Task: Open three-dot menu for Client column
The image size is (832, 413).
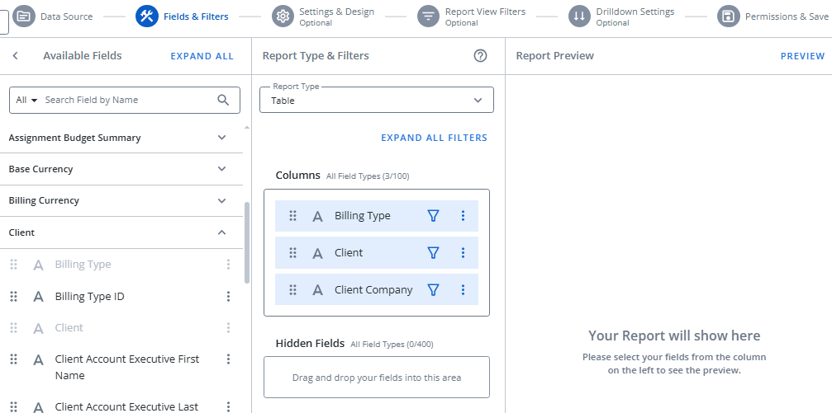Action: (x=463, y=253)
